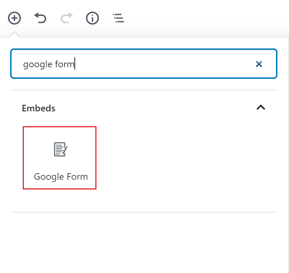Click empty area right of search text

[x=164, y=64]
